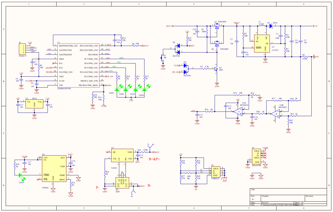Select the D2 BAT54C dual diode symbol
The height and width of the screenshot is (212, 333).
(178, 49)
